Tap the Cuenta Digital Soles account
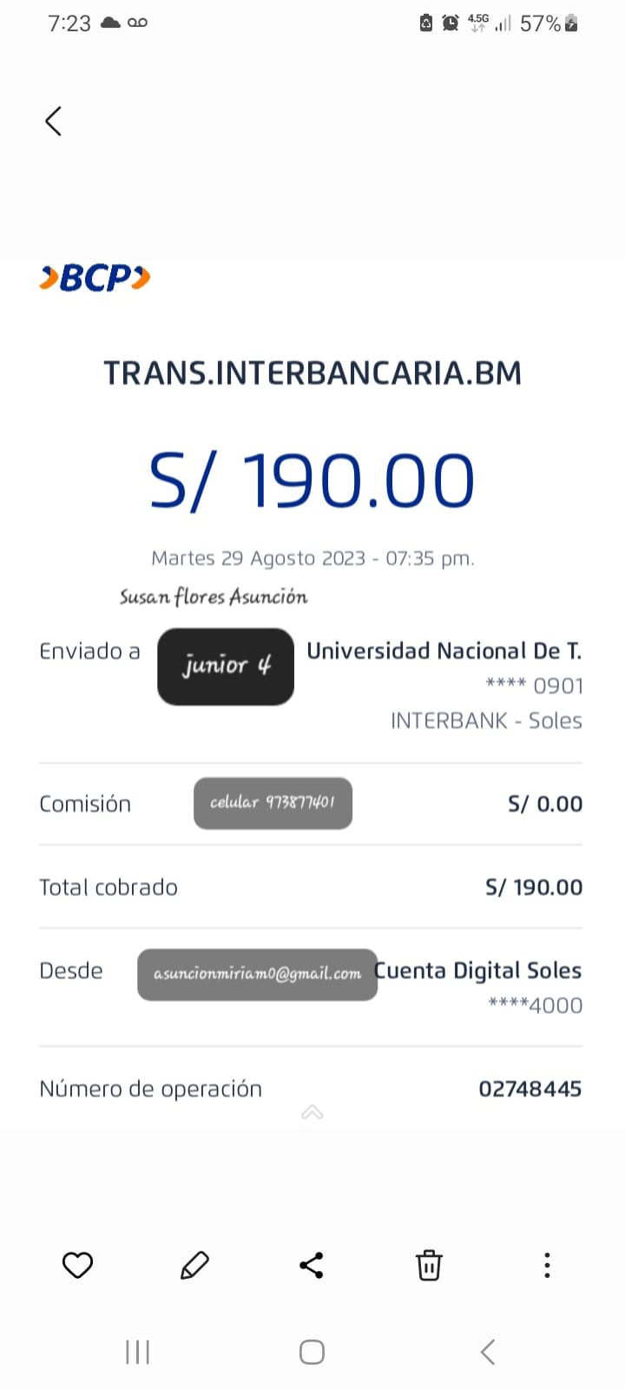 coord(478,971)
